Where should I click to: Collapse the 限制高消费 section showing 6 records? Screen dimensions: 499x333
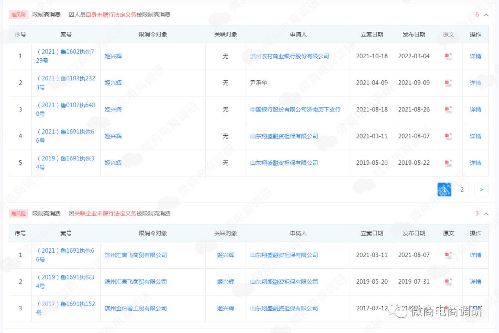point(485,14)
